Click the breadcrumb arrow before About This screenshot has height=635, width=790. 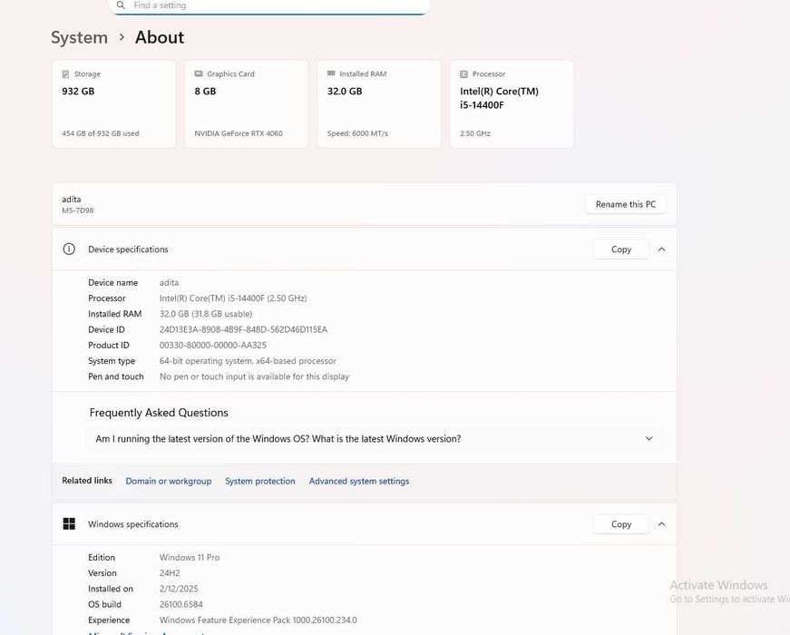[122, 37]
